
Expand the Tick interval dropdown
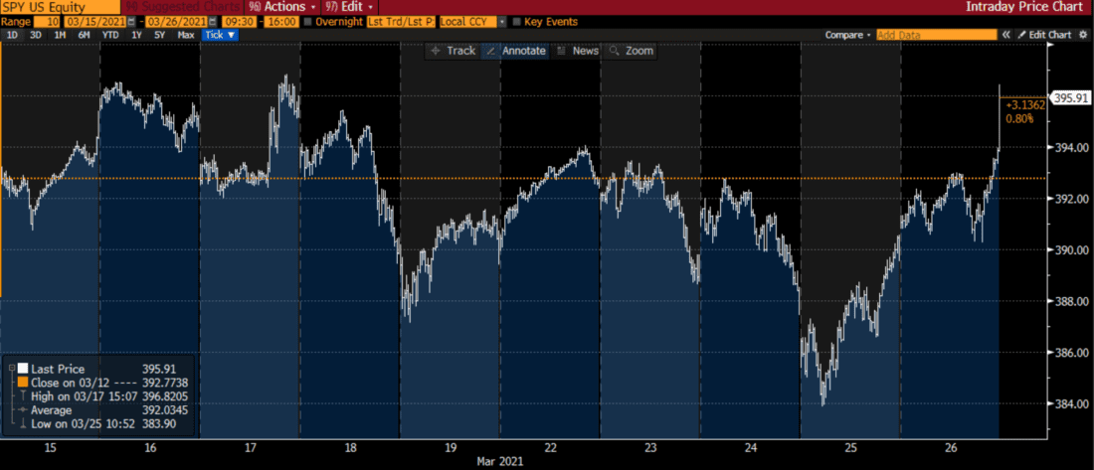[x=219, y=35]
